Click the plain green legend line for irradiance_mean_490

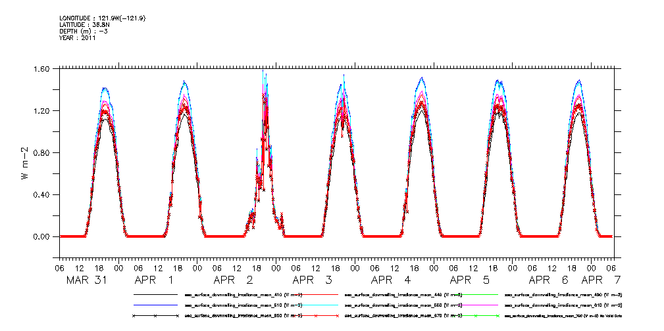(x=476, y=294)
